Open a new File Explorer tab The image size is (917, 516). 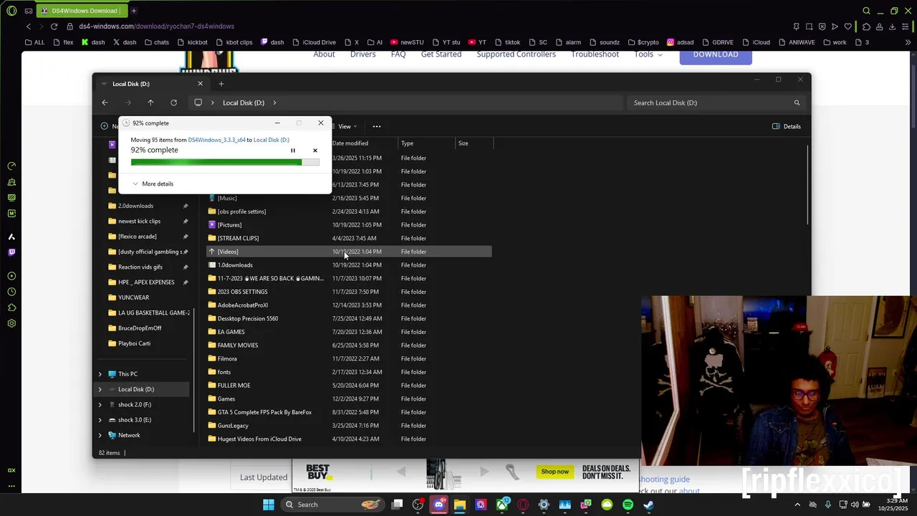click(x=221, y=84)
